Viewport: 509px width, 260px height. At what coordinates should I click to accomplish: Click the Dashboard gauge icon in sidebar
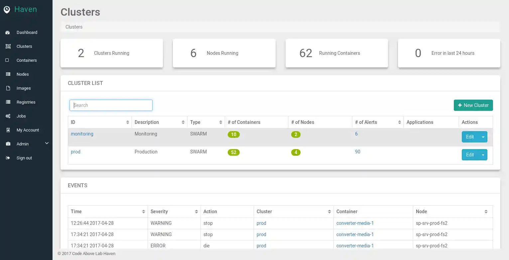click(8, 33)
